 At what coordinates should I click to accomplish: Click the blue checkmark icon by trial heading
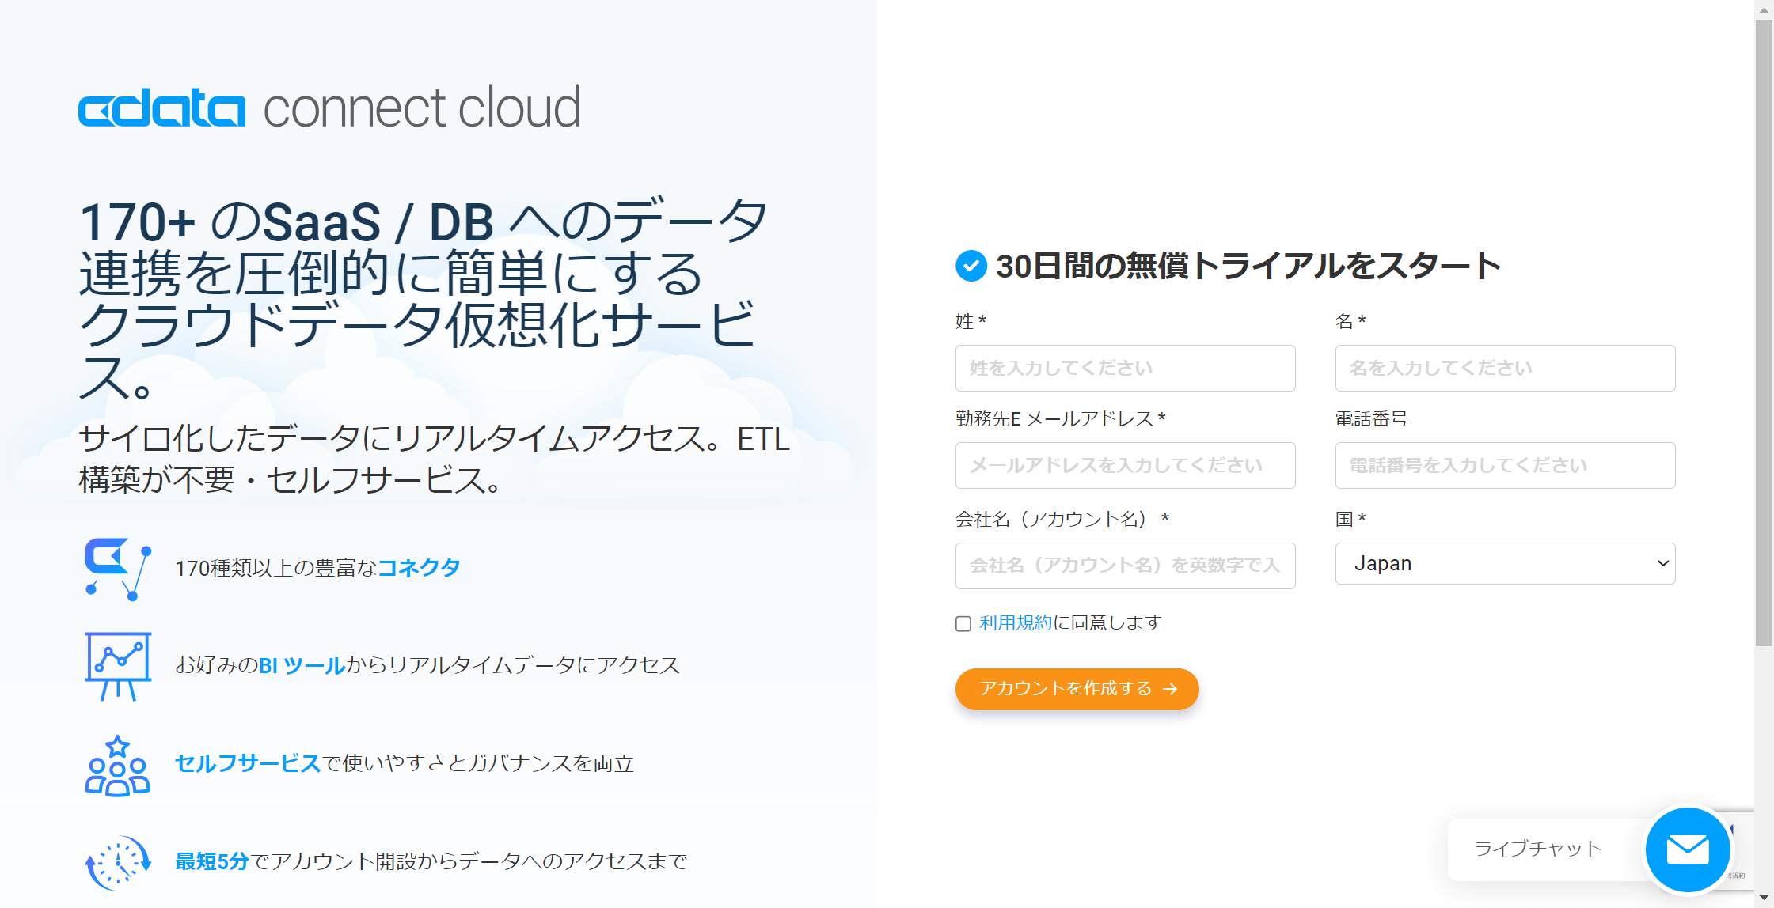(x=971, y=266)
